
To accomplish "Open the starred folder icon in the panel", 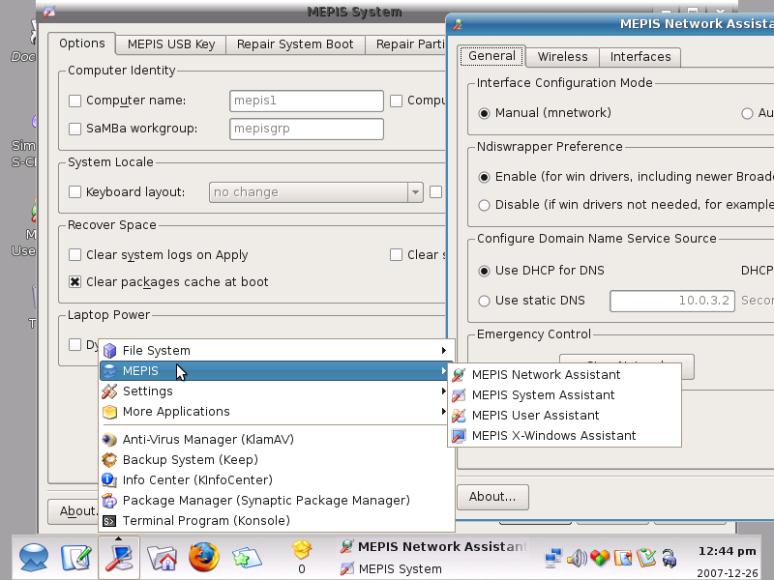I will tap(247, 559).
